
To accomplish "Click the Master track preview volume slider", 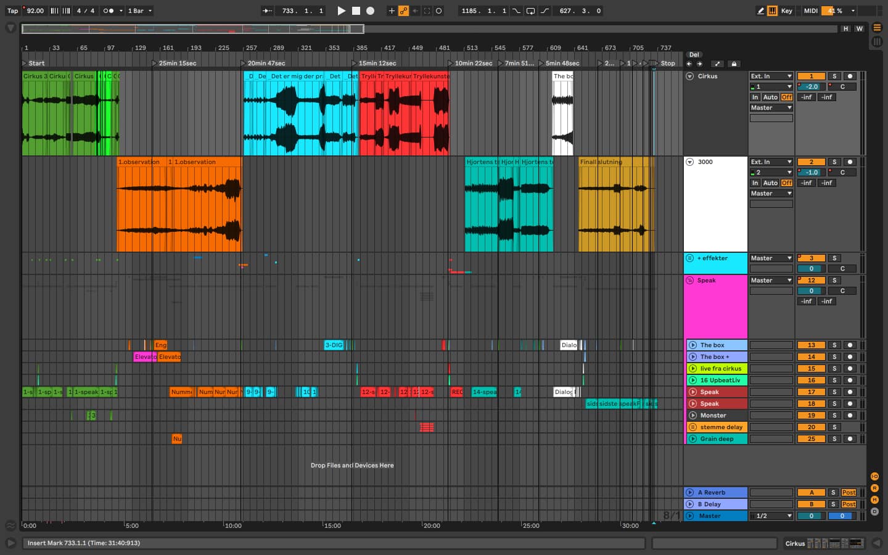I will click(842, 516).
